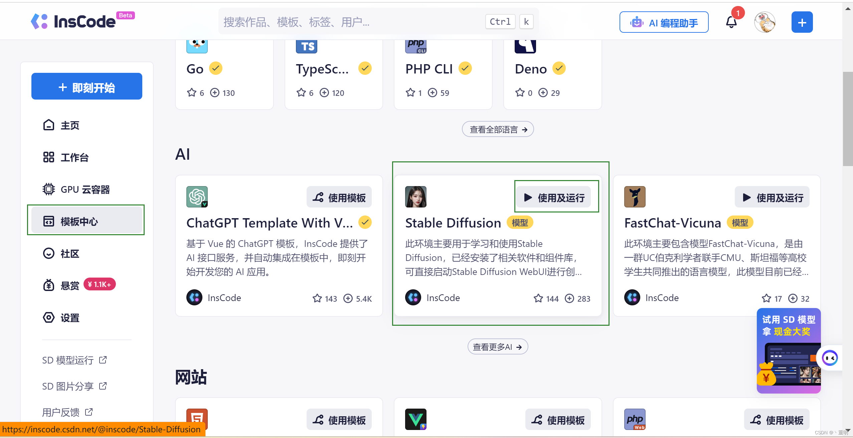The height and width of the screenshot is (438, 853).
Task: Click the Go language icon
Action: [x=197, y=46]
